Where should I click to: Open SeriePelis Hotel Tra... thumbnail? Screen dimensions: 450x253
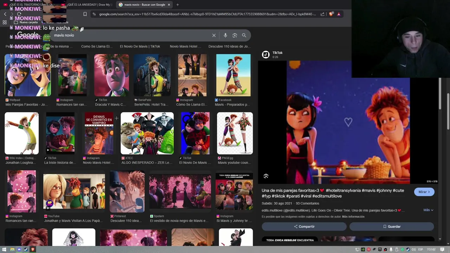152,75
